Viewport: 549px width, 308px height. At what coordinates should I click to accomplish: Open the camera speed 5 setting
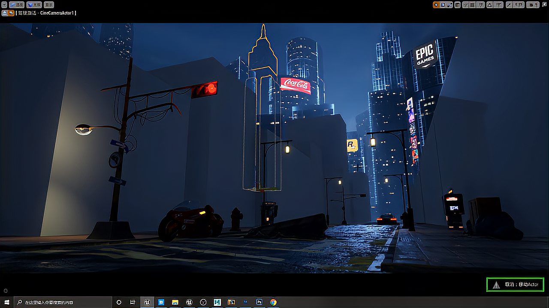point(533,5)
